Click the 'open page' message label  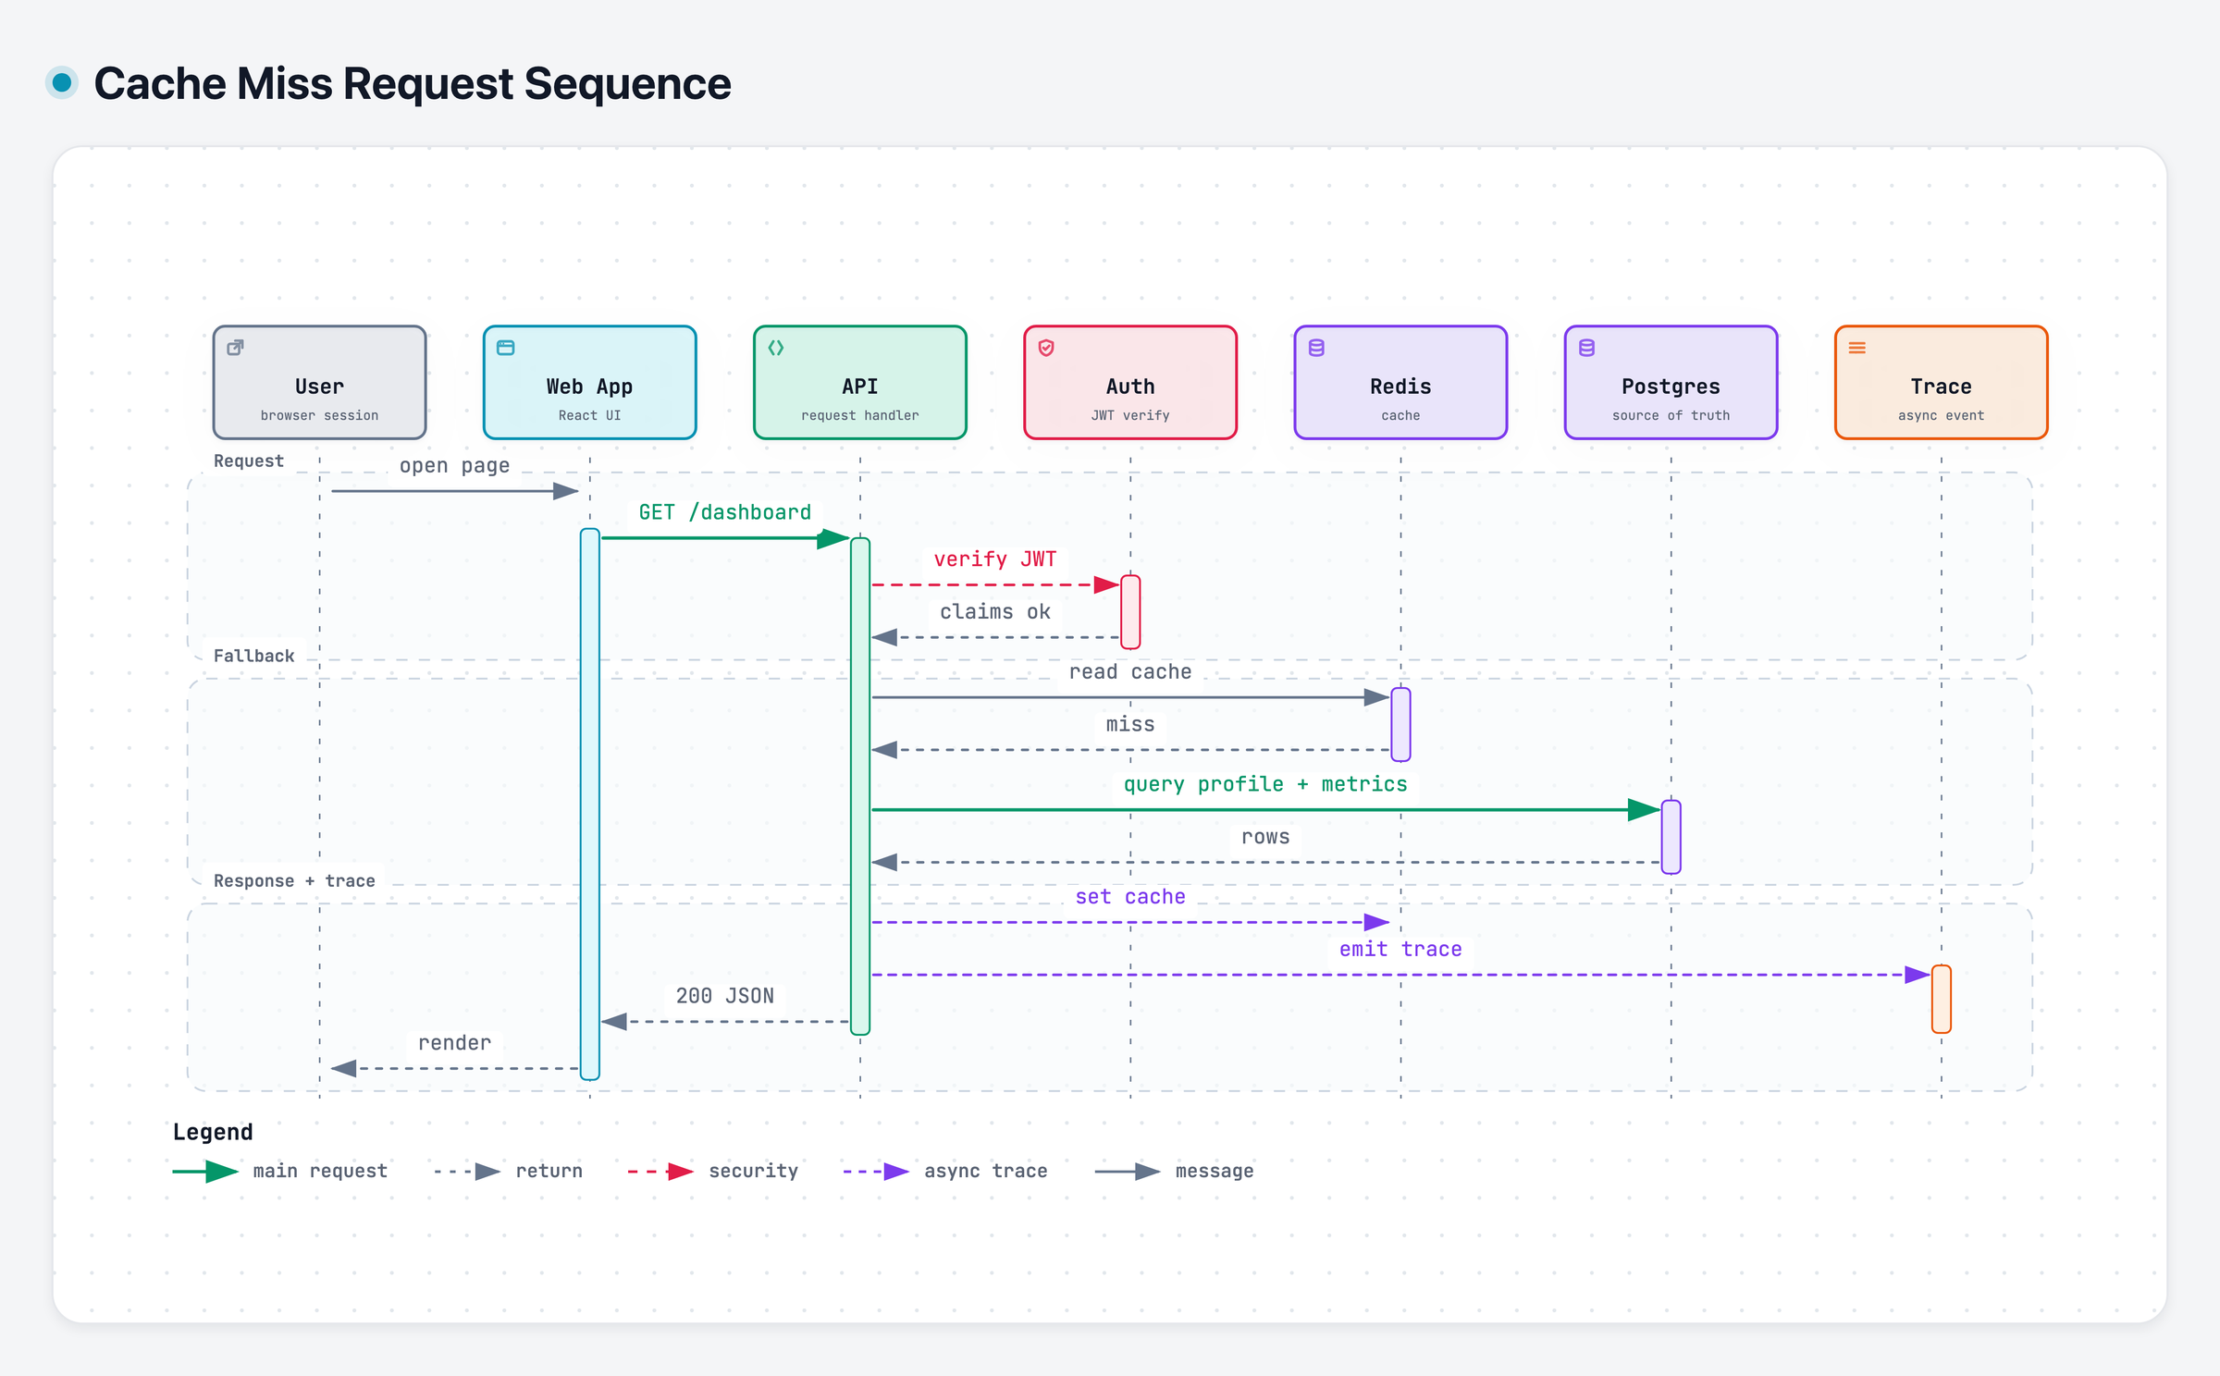click(x=454, y=465)
